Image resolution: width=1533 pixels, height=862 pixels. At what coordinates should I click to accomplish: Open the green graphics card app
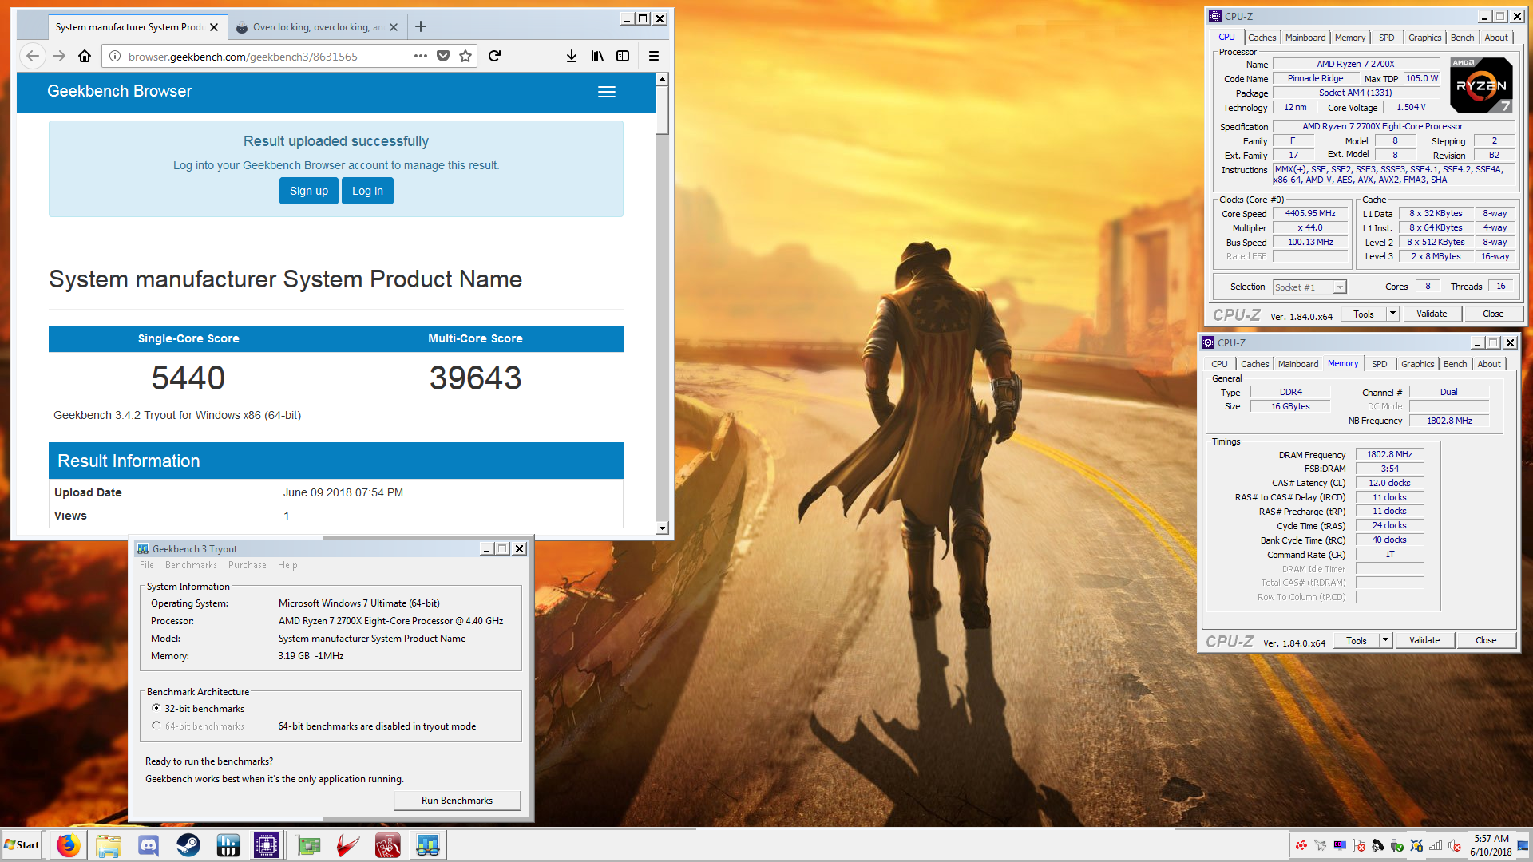308,845
